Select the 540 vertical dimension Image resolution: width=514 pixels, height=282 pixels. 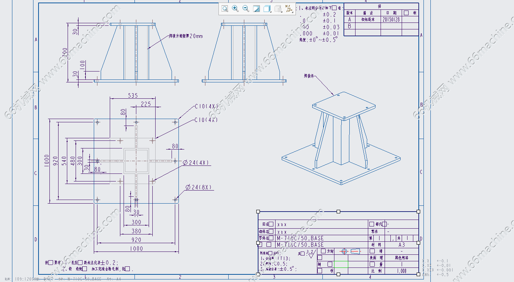[x=65, y=160]
